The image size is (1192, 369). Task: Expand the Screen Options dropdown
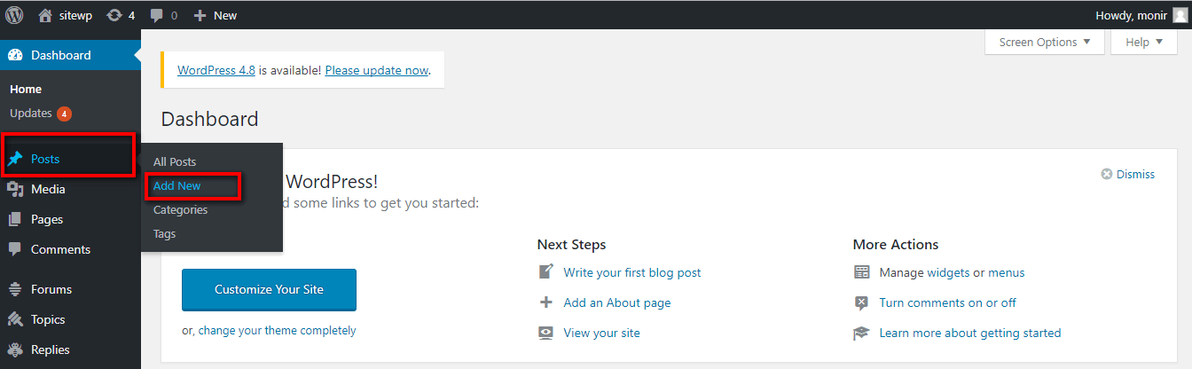tap(1045, 42)
